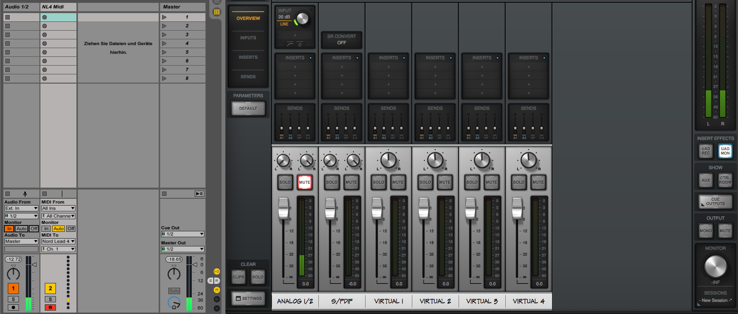Show the In/Out section with I-O button
738x314 pixels.
(x=217, y=271)
